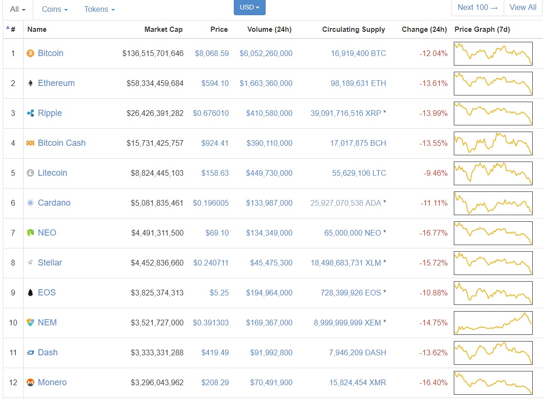This screenshot has height=399, width=546.
Task: Click Ethereum price $594.10
Action: point(215,84)
